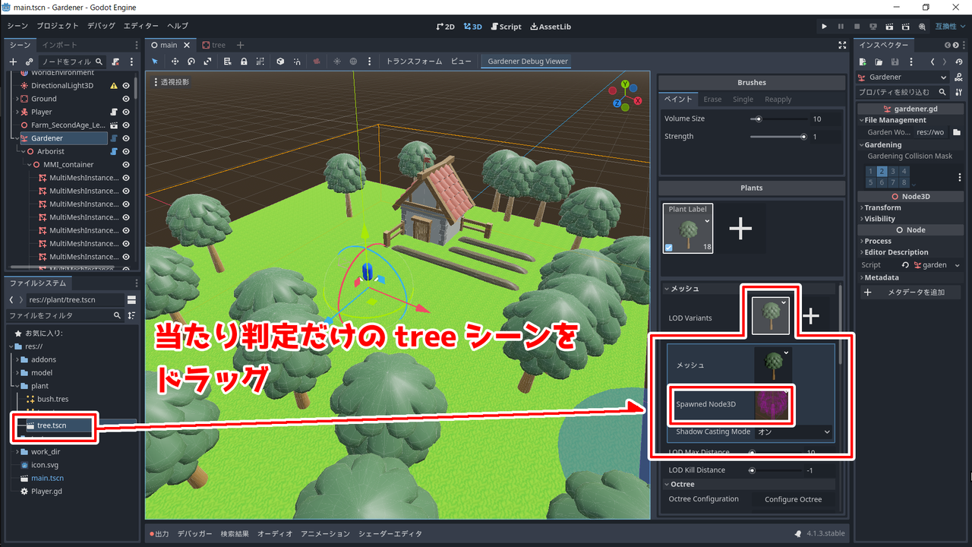Choose the Scale mode tool
This screenshot has height=547, width=972.
pos(207,62)
